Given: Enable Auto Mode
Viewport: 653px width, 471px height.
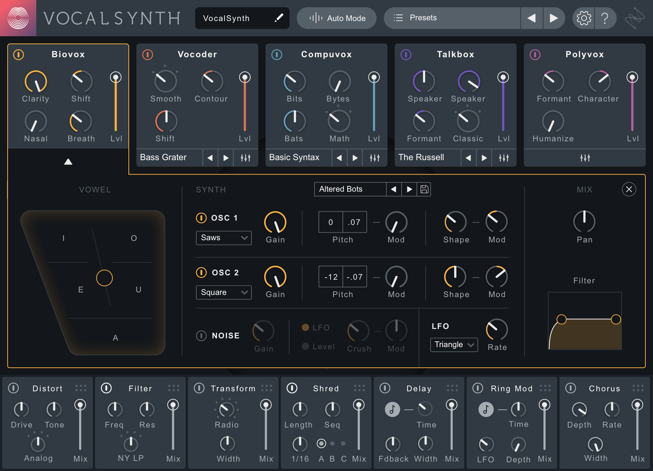Looking at the screenshot, I should [x=336, y=18].
